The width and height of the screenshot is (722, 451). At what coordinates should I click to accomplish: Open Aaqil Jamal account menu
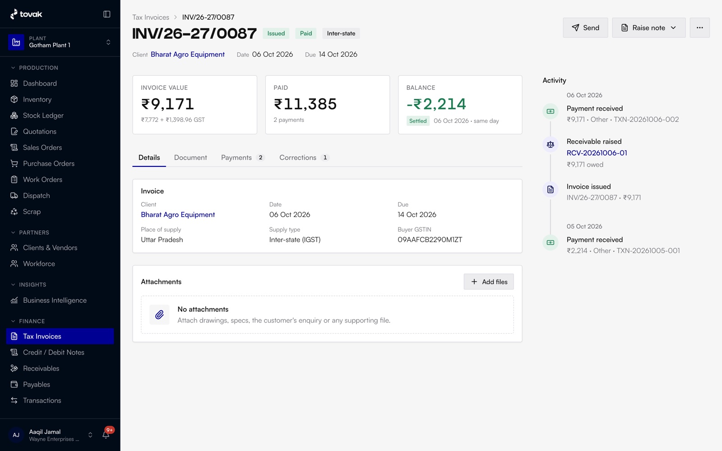coord(51,435)
